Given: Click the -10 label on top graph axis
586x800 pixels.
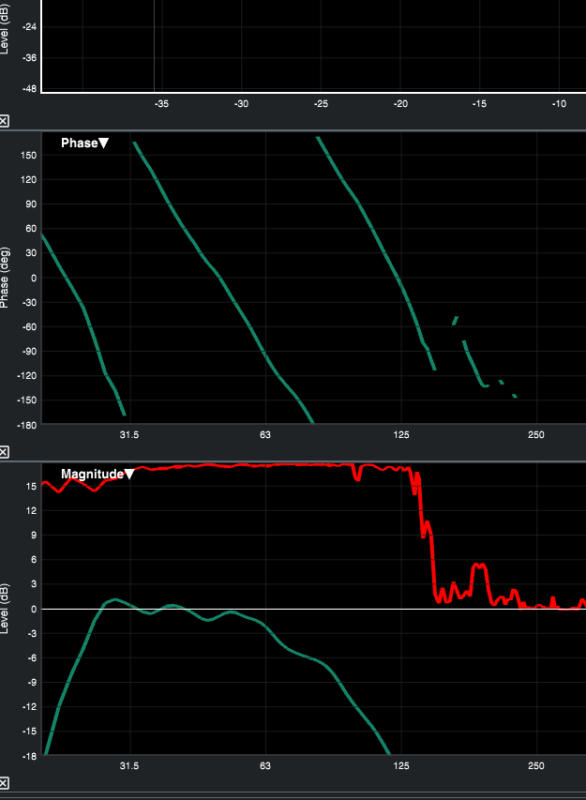Looking at the screenshot, I should [x=559, y=104].
